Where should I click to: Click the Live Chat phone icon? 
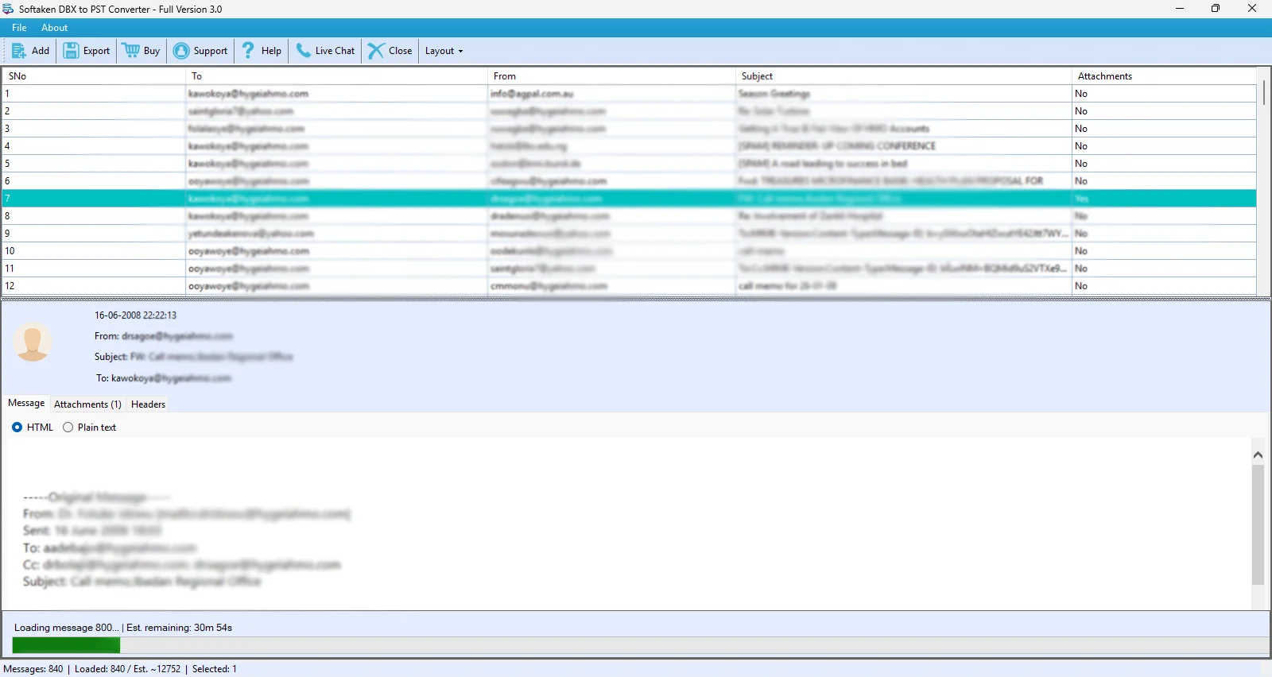tap(303, 51)
